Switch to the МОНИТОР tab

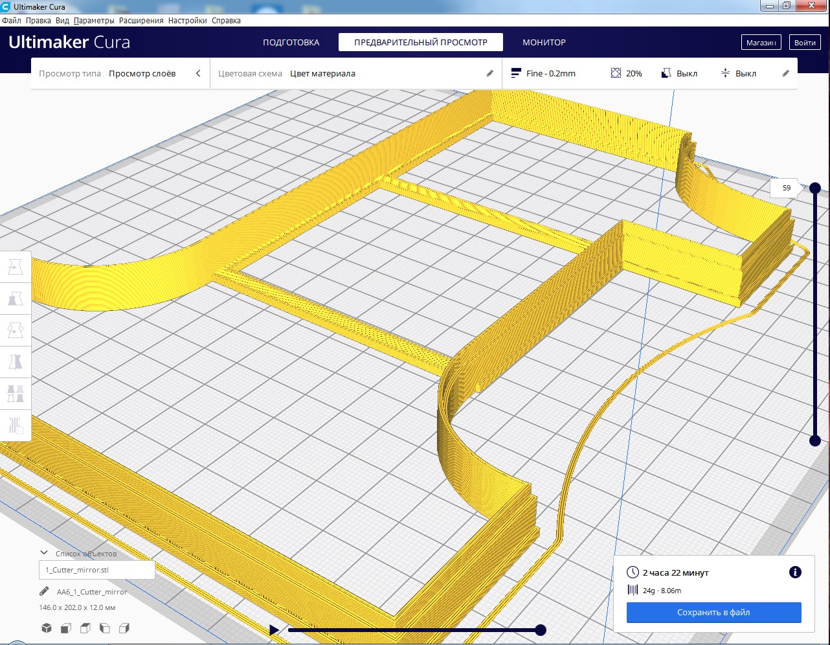544,43
